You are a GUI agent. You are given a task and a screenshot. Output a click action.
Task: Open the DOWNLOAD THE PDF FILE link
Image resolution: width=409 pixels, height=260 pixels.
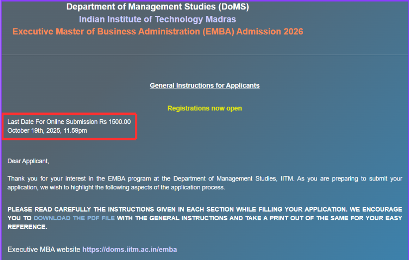click(74, 218)
